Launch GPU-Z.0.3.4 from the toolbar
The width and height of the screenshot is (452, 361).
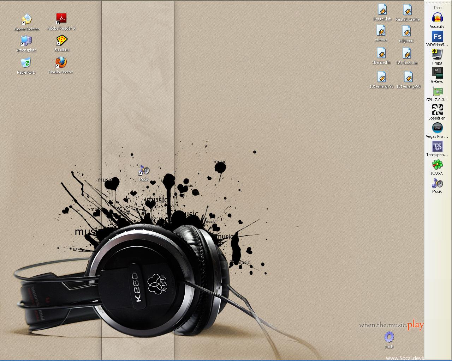(x=437, y=91)
